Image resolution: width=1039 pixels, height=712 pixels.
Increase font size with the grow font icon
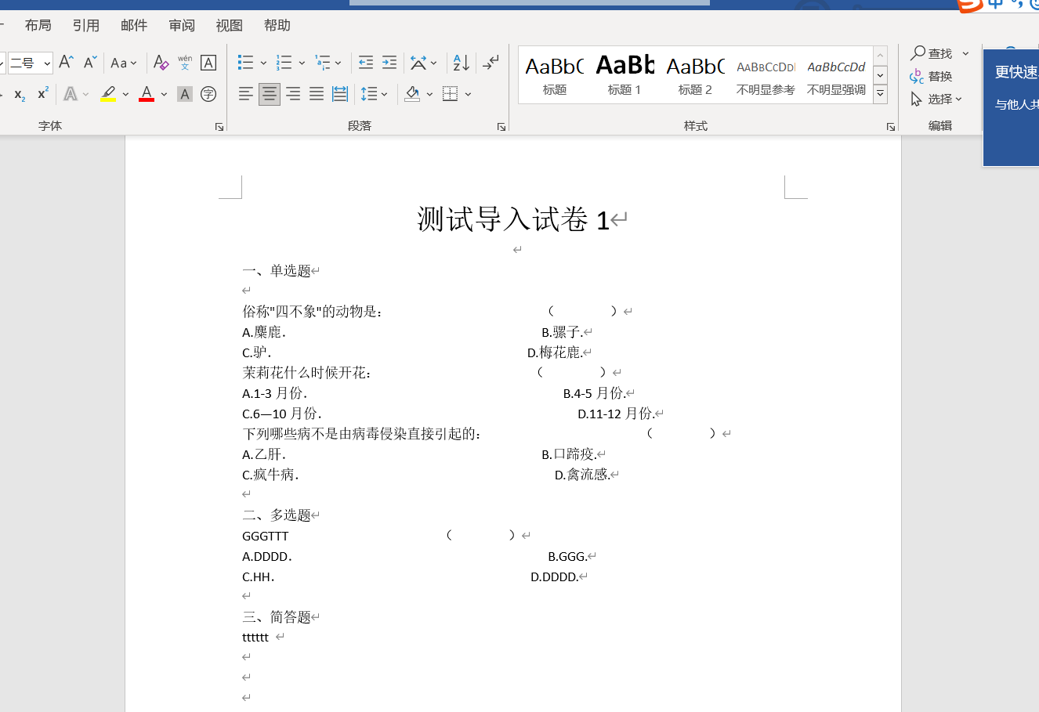[67, 63]
